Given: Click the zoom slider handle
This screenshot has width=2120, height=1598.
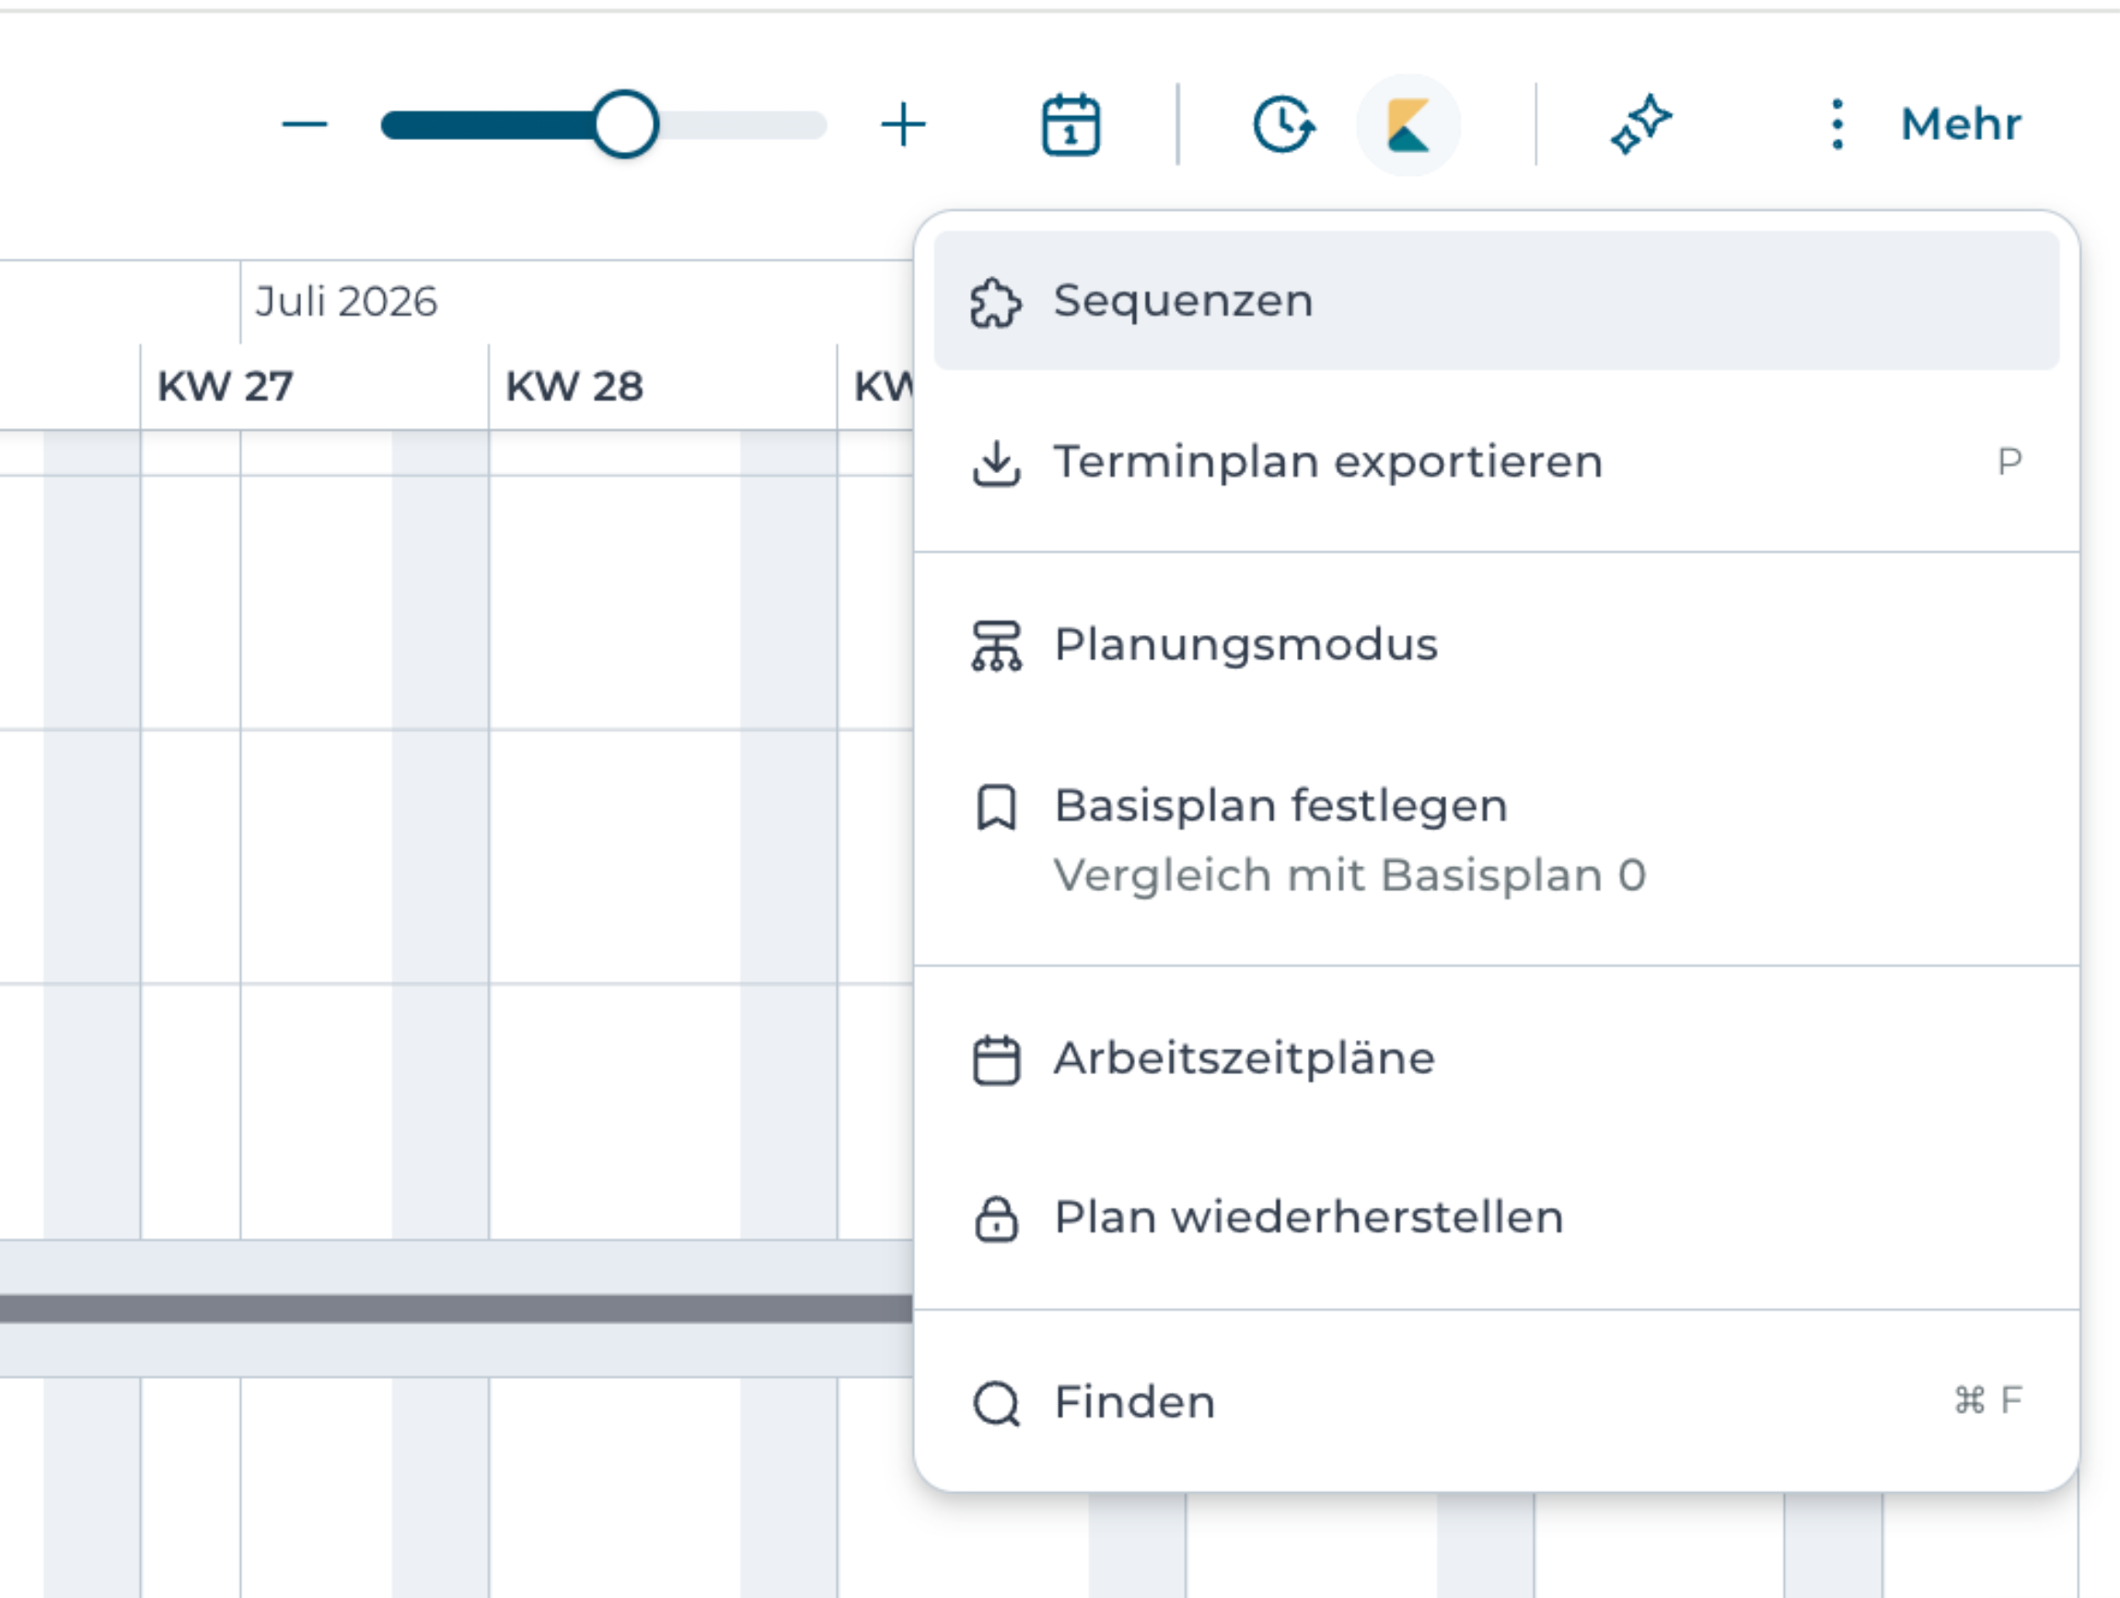Looking at the screenshot, I should click(625, 124).
